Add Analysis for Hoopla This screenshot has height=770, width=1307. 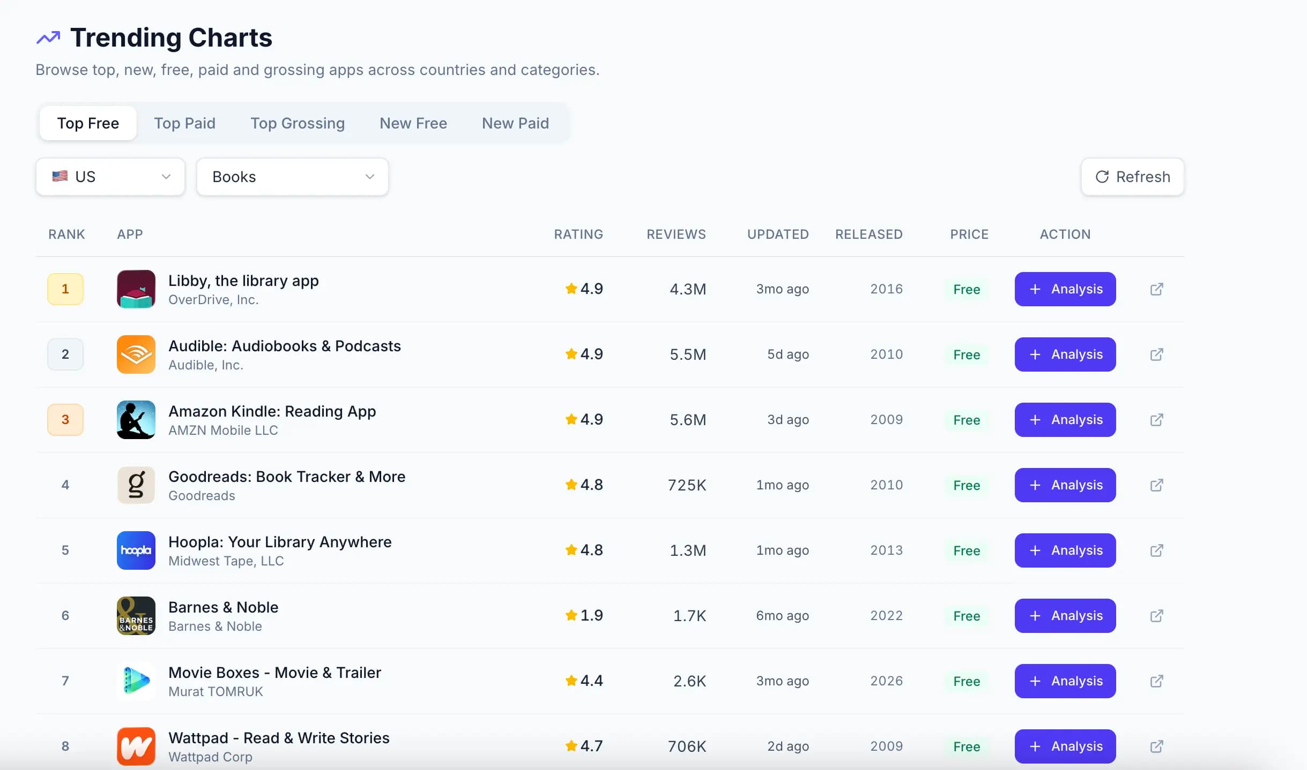click(1065, 550)
